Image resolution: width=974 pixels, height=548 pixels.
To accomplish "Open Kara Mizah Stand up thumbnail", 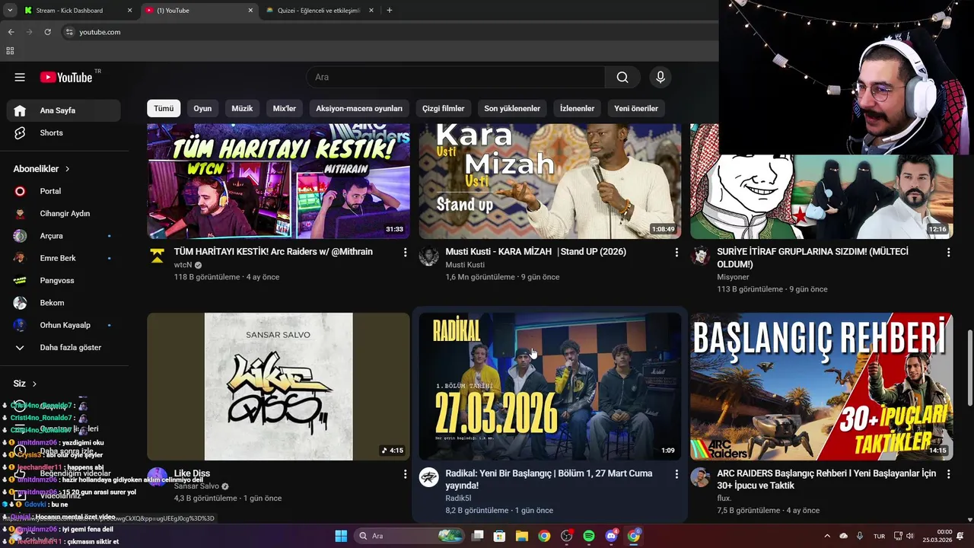I will (550, 181).
